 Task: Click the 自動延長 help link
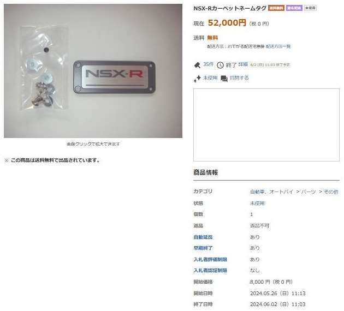tap(203, 237)
